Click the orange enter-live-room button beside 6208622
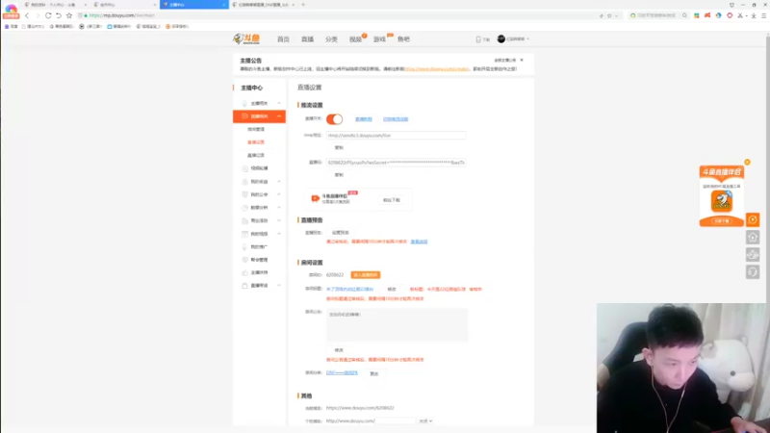Image resolution: width=770 pixels, height=433 pixels. 366,275
